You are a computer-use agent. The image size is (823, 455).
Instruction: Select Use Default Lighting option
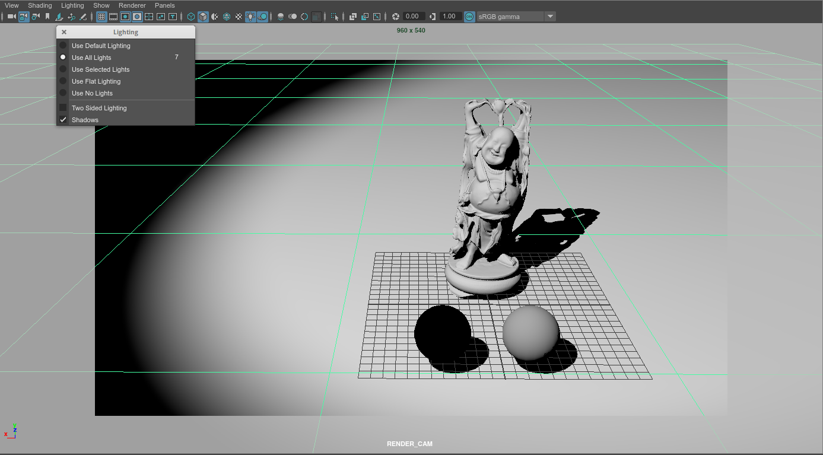(101, 46)
